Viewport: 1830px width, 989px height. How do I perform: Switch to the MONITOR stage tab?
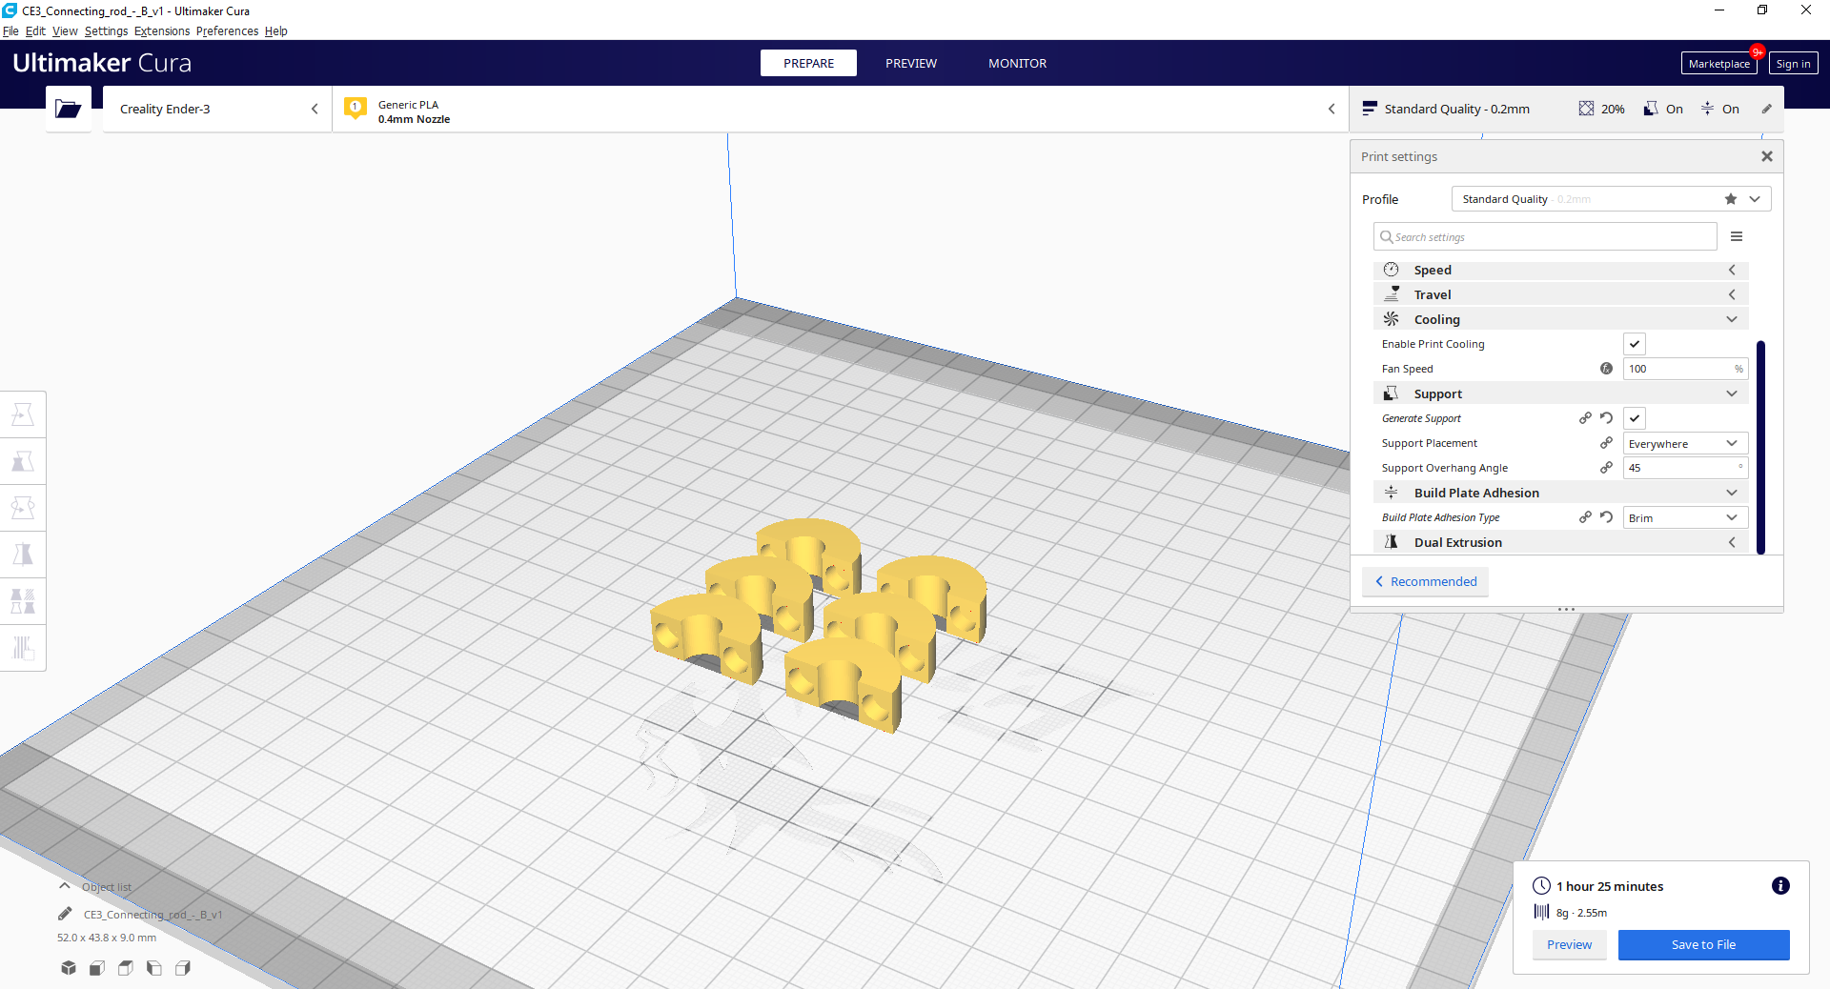pyautogui.click(x=1017, y=63)
